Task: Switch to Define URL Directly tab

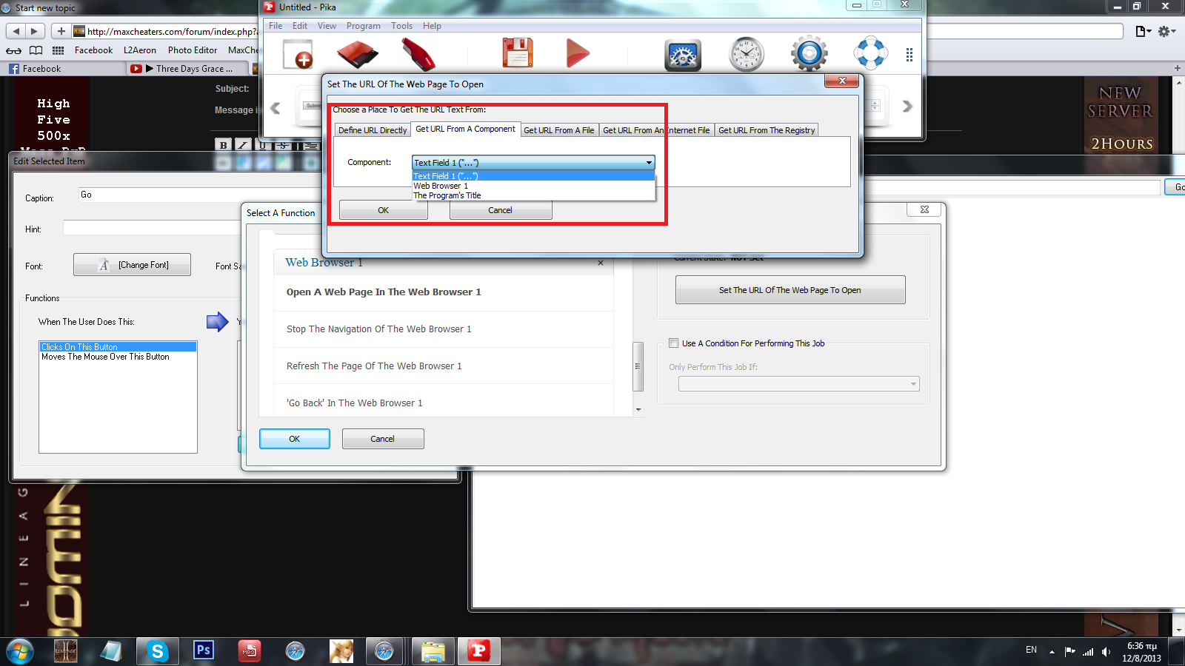Action: [373, 130]
